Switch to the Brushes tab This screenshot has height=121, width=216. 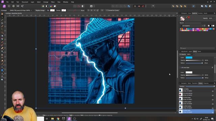pyautogui.click(x=200, y=13)
